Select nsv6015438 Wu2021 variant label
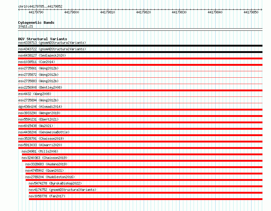The width and height of the screenshot is (271, 211). pyautogui.click(x=36, y=126)
